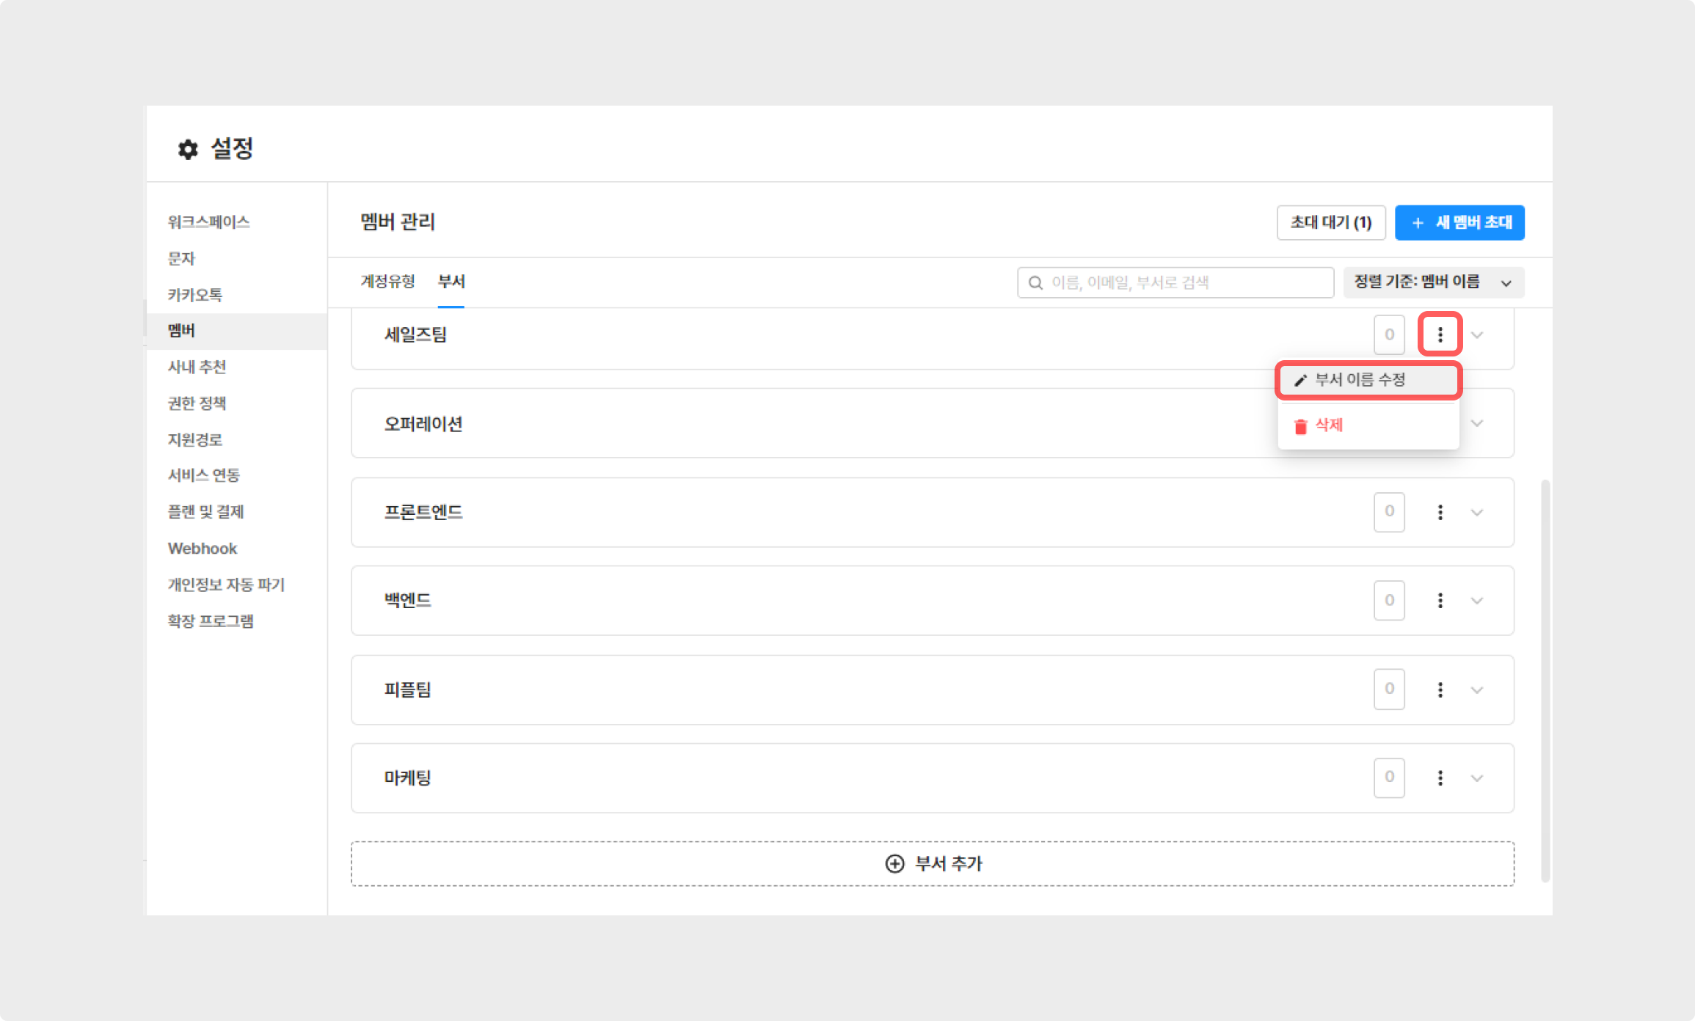1695x1021 pixels.
Task: Click the 새 멤버 초대 button
Action: 1459,222
